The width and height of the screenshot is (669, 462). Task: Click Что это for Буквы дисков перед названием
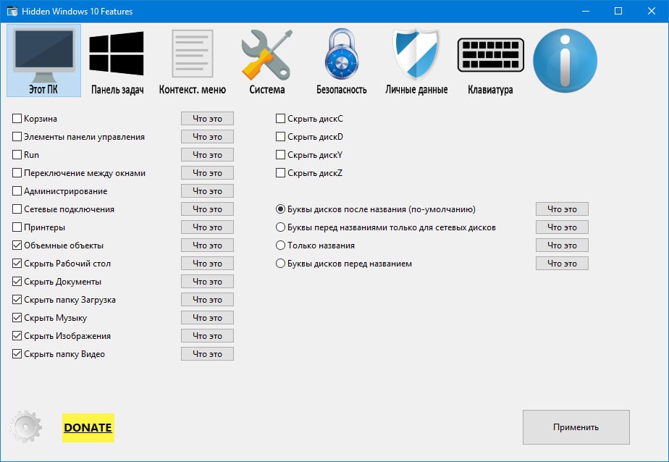click(562, 264)
